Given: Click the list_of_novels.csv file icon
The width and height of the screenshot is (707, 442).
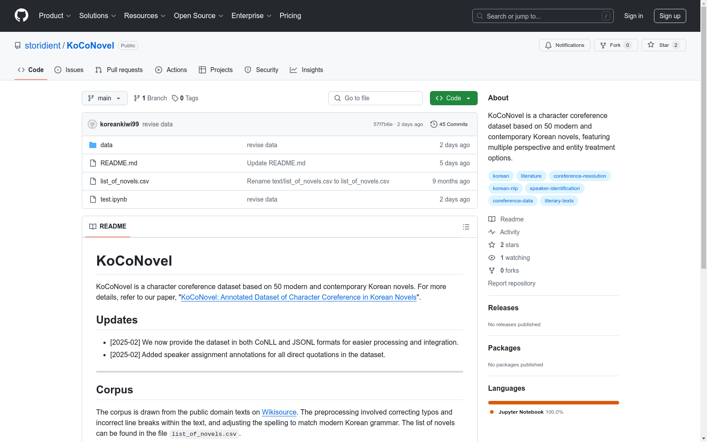Looking at the screenshot, I should [x=93, y=181].
